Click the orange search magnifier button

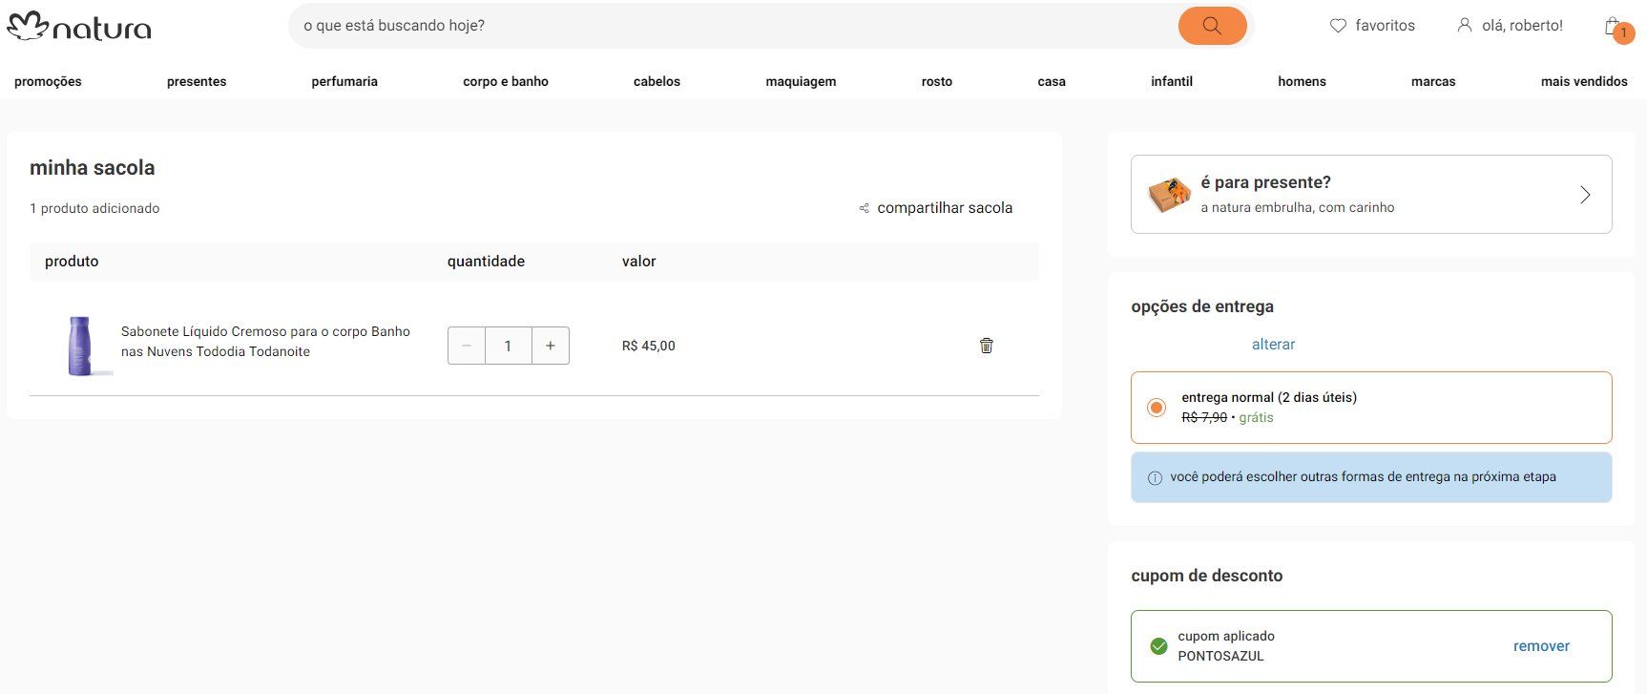pos(1212,26)
